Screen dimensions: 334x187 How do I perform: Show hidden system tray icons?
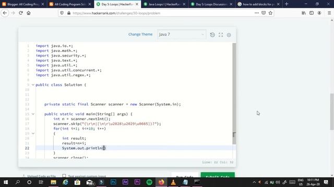pos(254,182)
